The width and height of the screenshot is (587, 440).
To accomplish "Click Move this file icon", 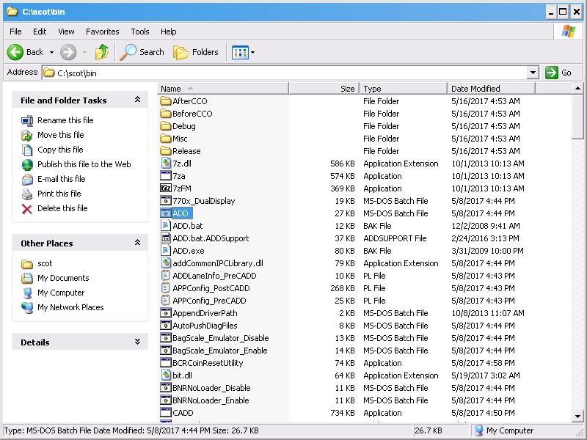I will (x=27, y=135).
